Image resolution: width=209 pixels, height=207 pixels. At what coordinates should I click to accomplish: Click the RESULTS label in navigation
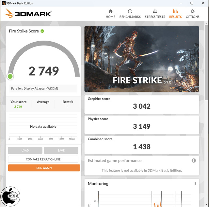point(175,17)
